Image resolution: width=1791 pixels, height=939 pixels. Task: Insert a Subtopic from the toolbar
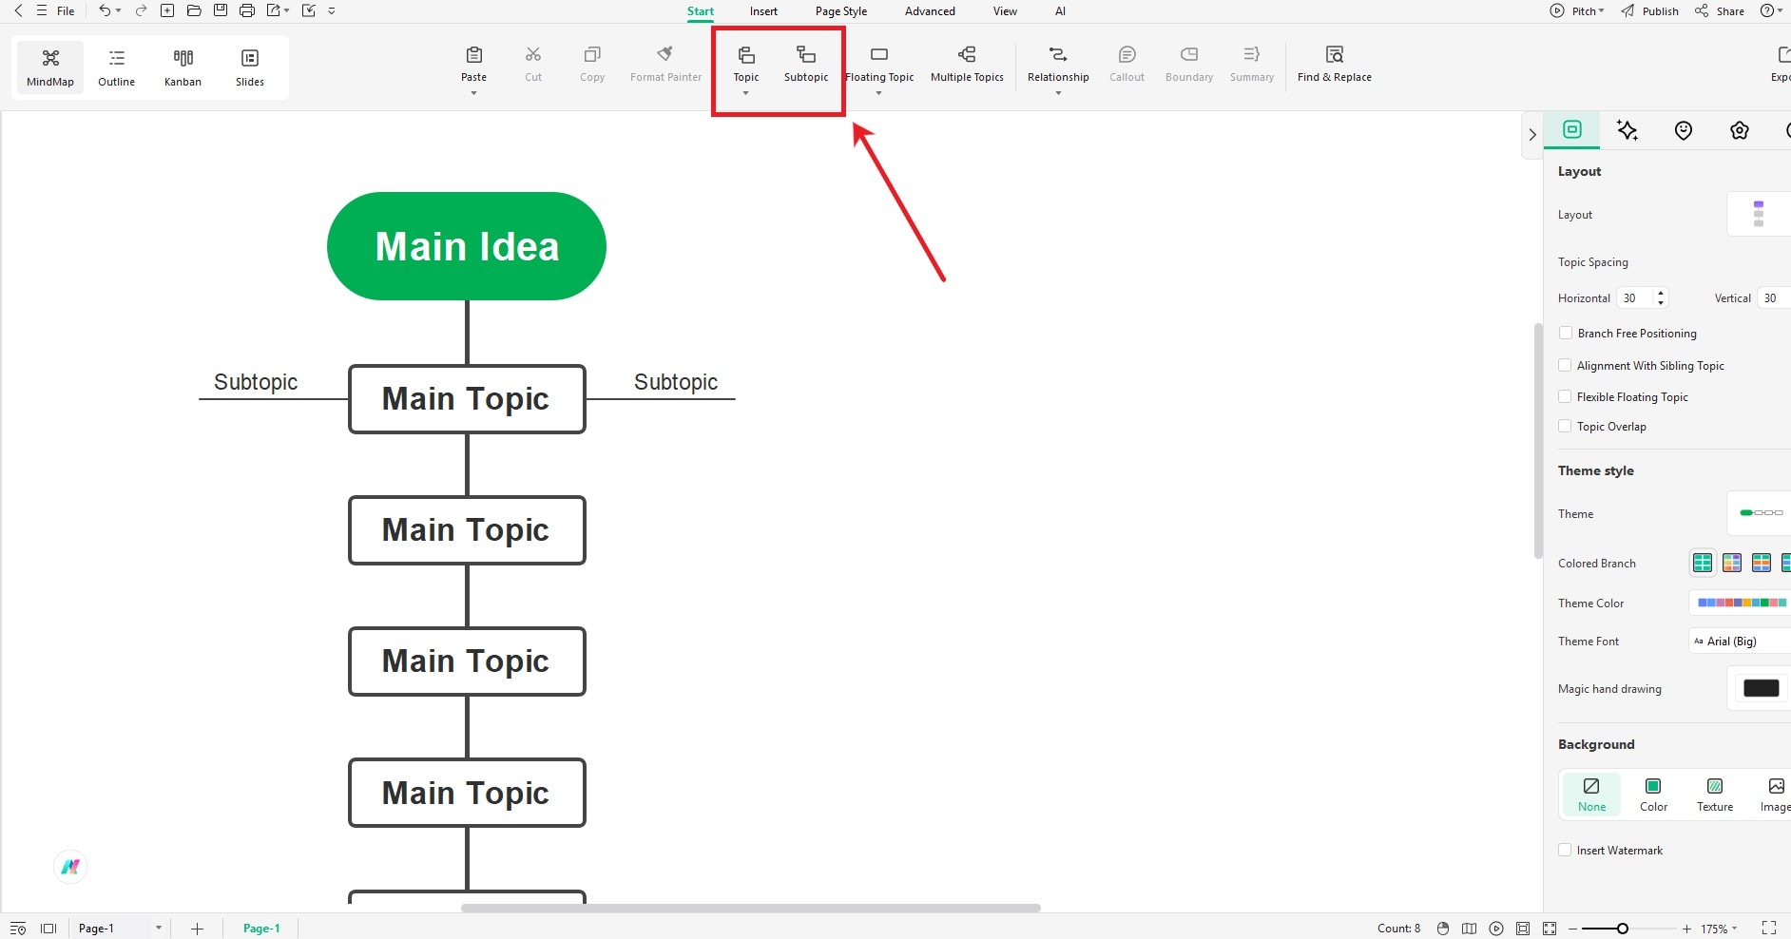806,64
